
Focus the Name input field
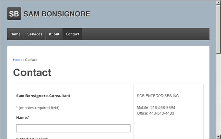click(73, 128)
